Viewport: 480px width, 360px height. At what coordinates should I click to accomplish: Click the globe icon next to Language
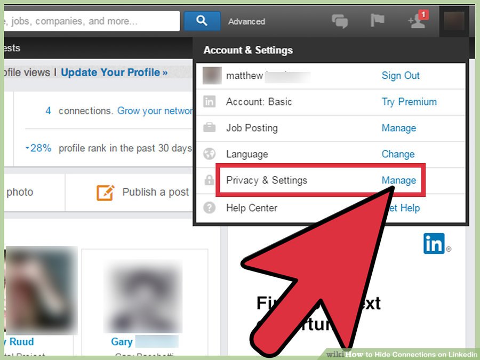[x=209, y=154]
